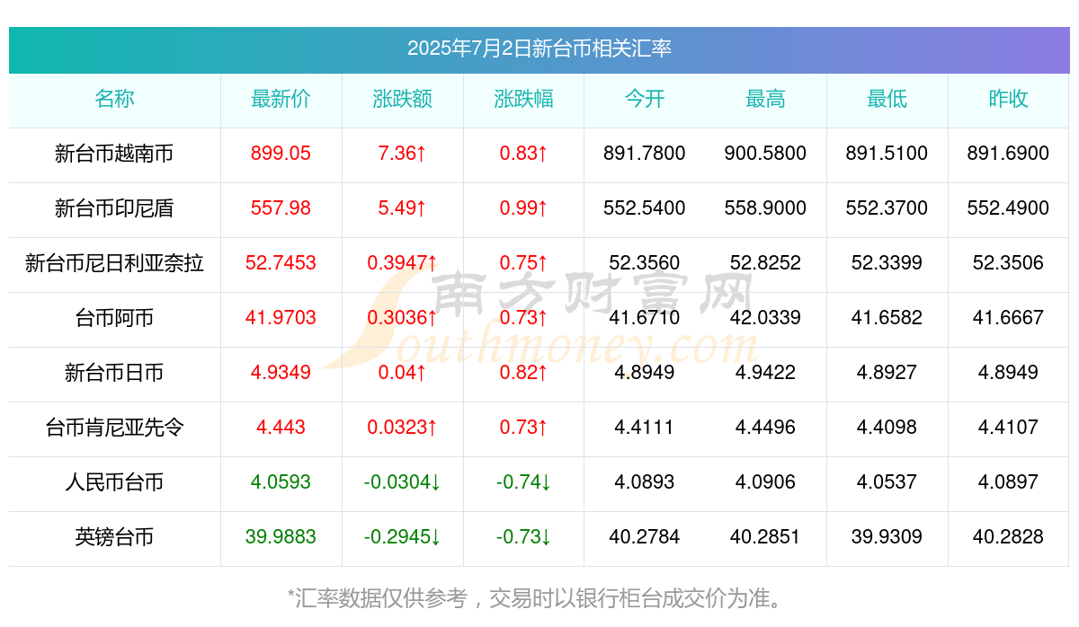
Task: Click latest price 41.9703
Action: coord(281,318)
